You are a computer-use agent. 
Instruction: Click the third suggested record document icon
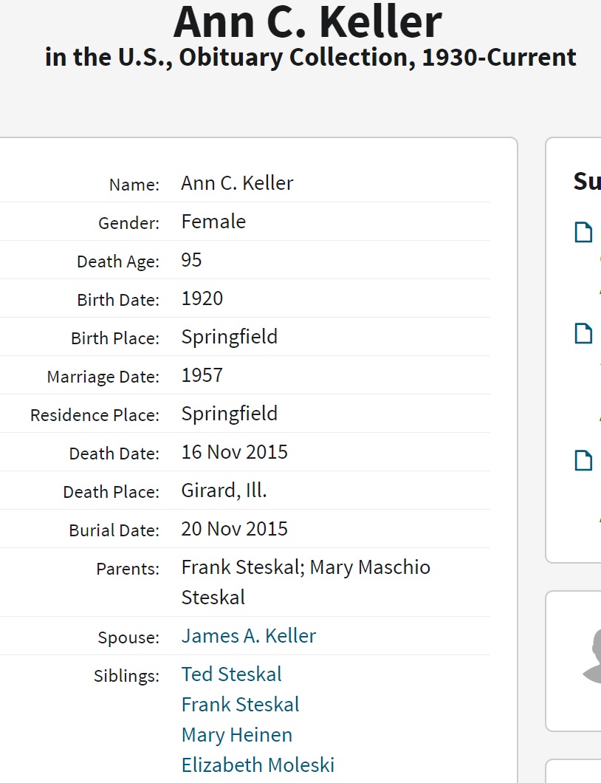click(x=584, y=461)
